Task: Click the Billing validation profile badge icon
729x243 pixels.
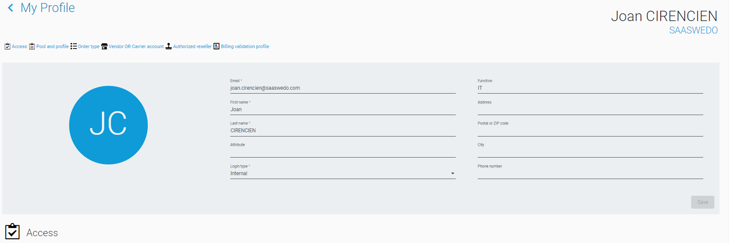Action: [x=217, y=46]
